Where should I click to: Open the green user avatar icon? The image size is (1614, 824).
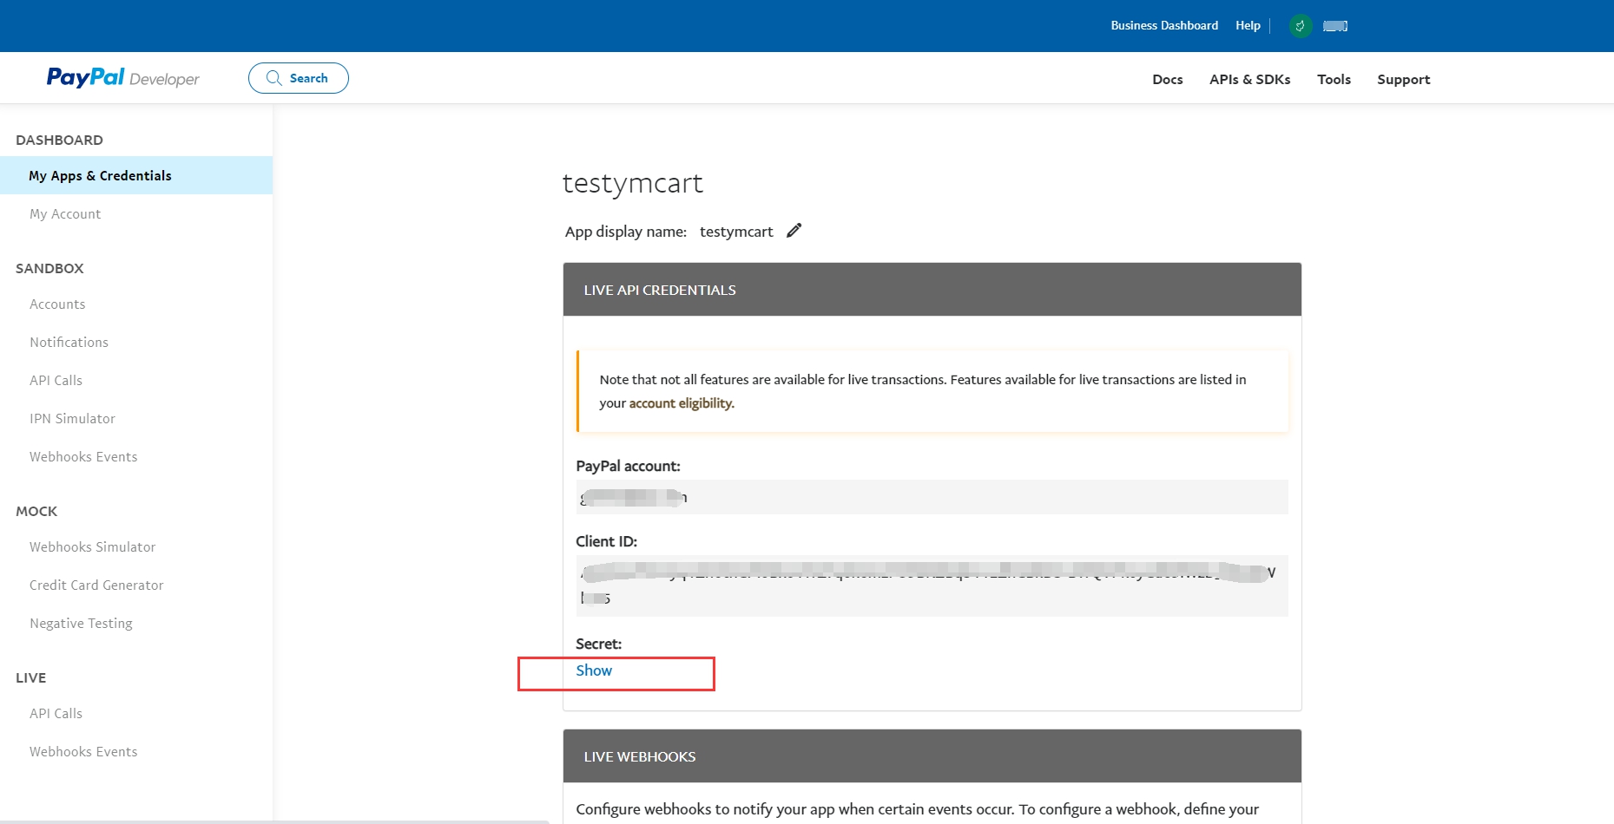1300,26
